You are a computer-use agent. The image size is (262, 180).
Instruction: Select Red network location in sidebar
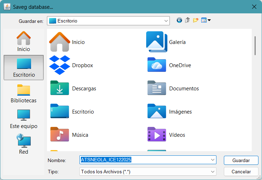click(x=24, y=144)
